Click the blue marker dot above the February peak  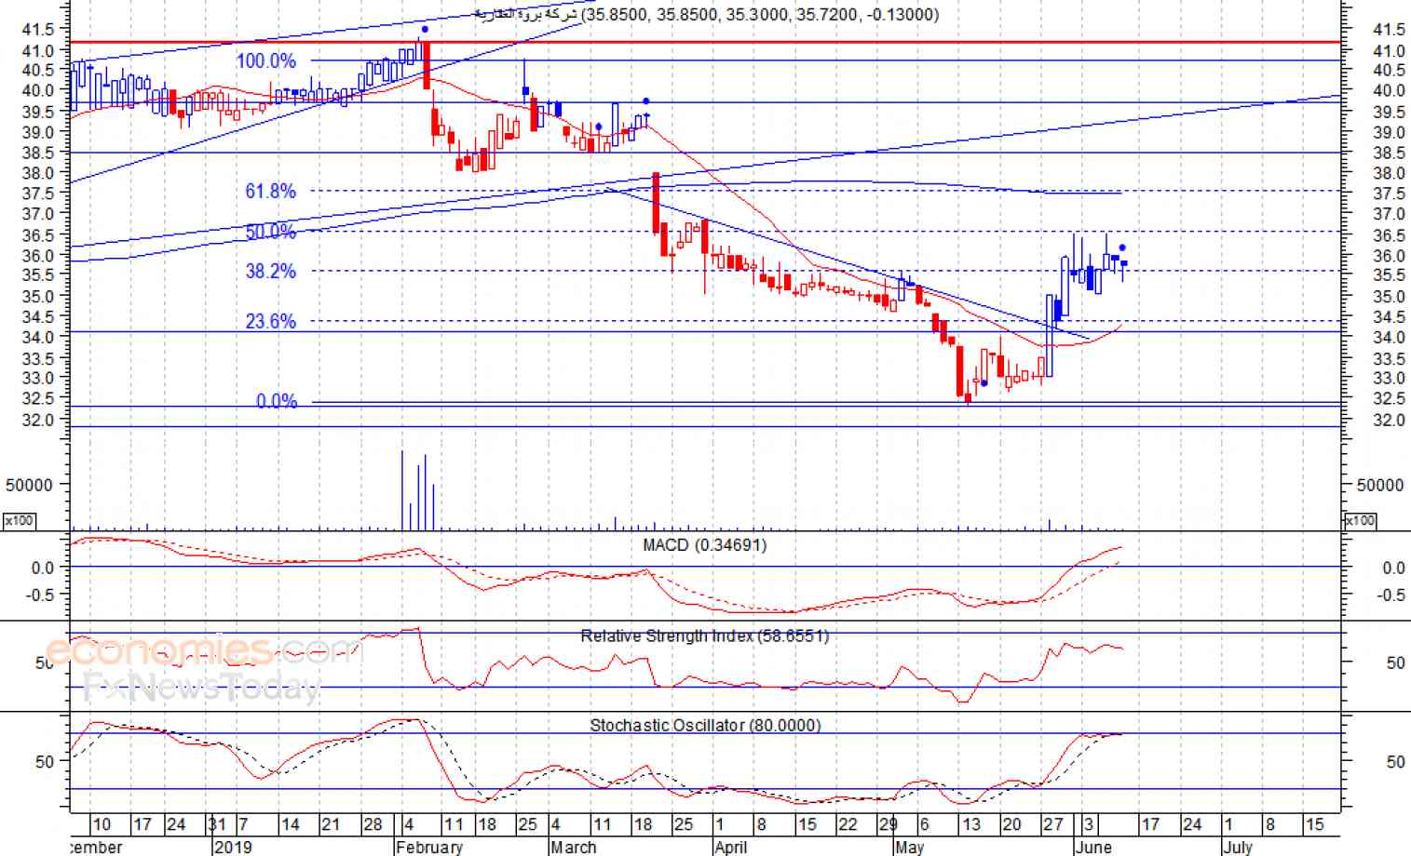click(425, 30)
